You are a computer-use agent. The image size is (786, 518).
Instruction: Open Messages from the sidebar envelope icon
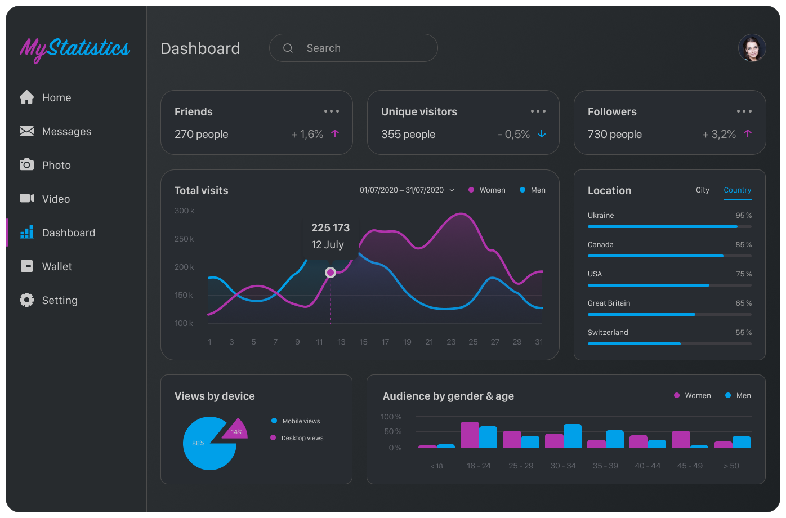[26, 131]
